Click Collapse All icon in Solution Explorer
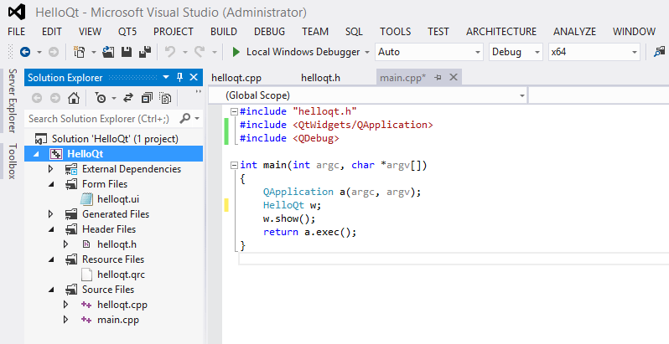 [146, 98]
